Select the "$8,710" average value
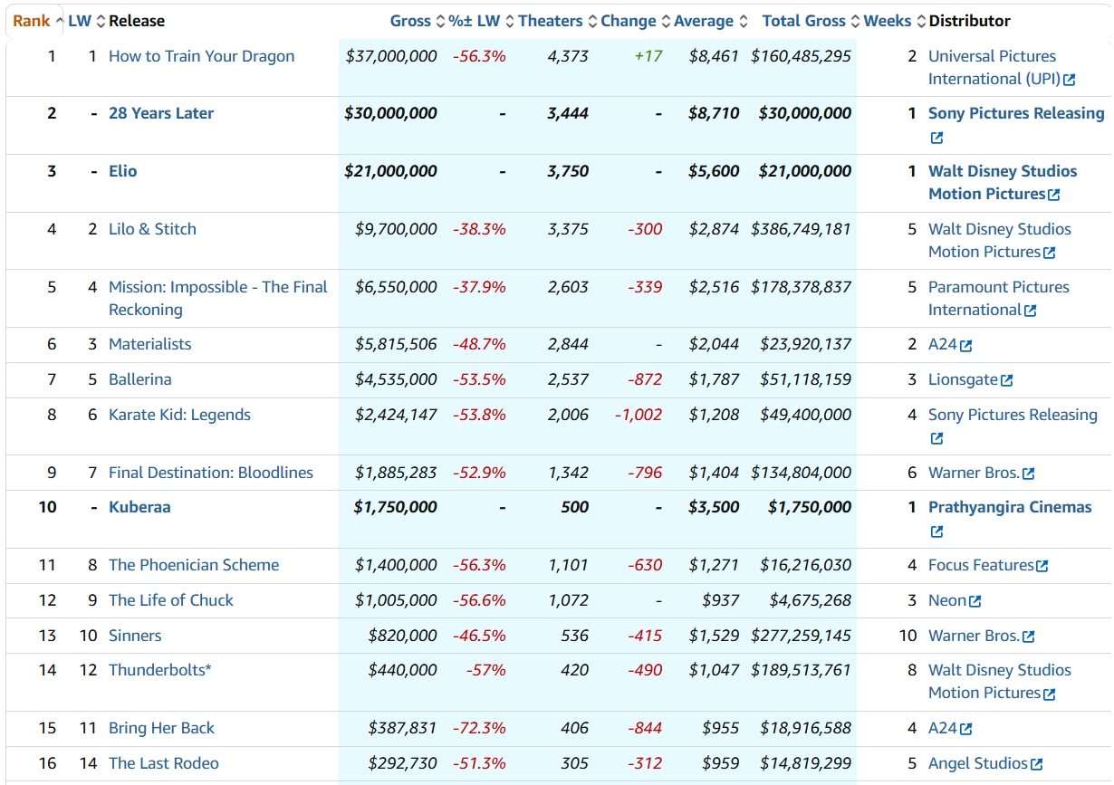The width and height of the screenshot is (1114, 785). (714, 113)
